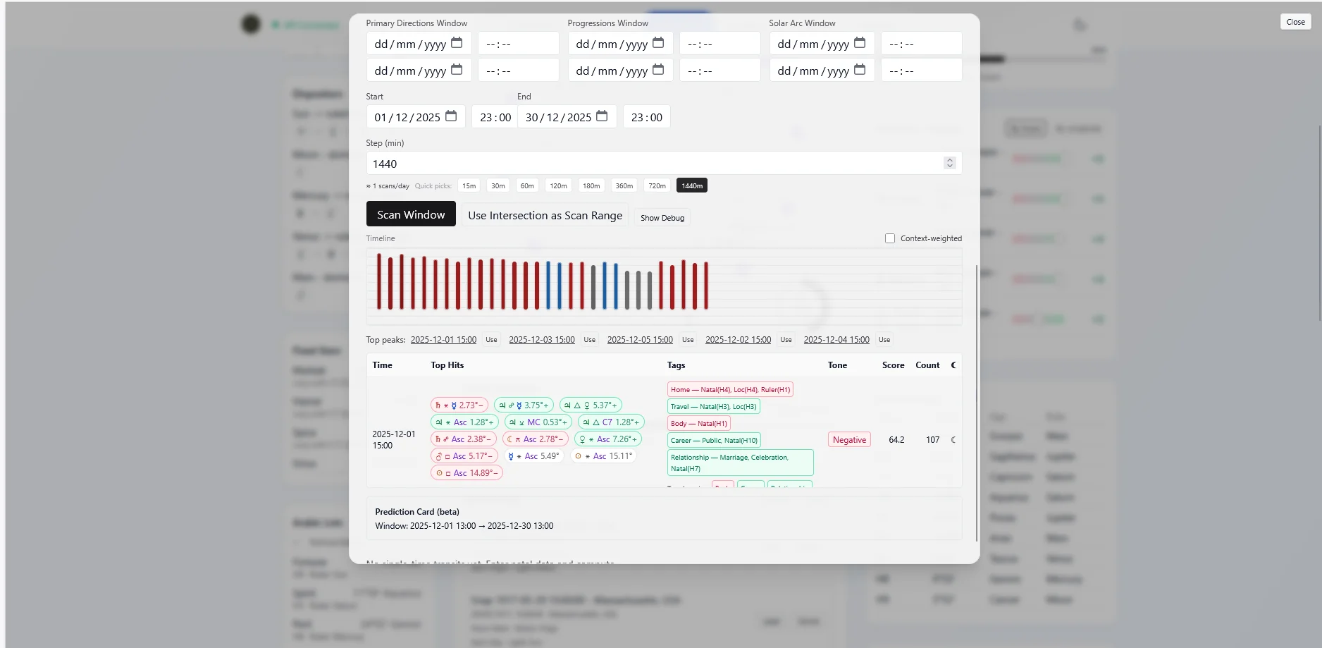Open the calendar for the End date 30/12/2025
Viewport: 1322px width, 648px height.
(x=603, y=116)
